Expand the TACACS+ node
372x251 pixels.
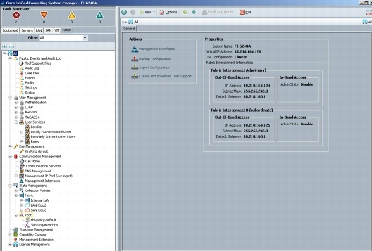point(16,117)
